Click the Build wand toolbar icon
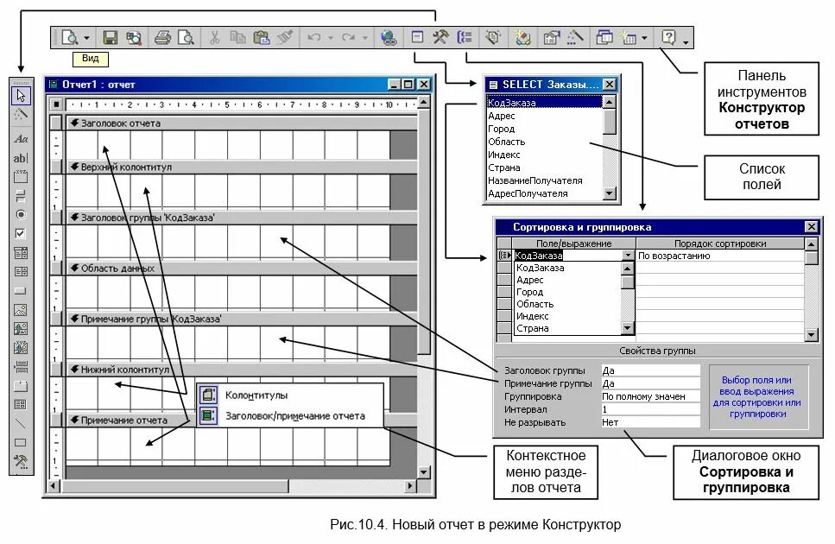The image size is (835, 544). [x=575, y=38]
